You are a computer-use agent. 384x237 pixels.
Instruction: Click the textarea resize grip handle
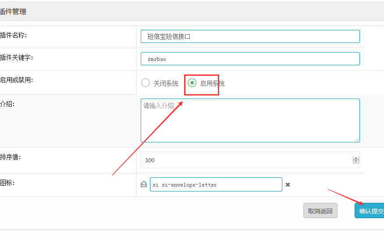point(357,140)
